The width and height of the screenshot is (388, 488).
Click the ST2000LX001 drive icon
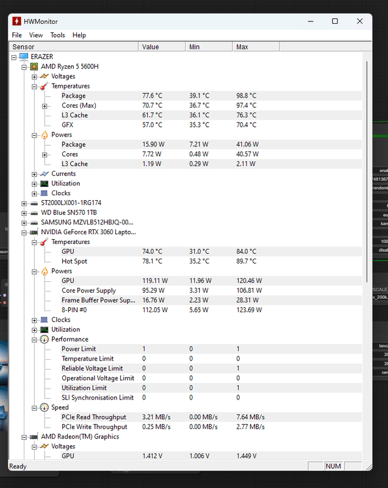tap(34, 204)
